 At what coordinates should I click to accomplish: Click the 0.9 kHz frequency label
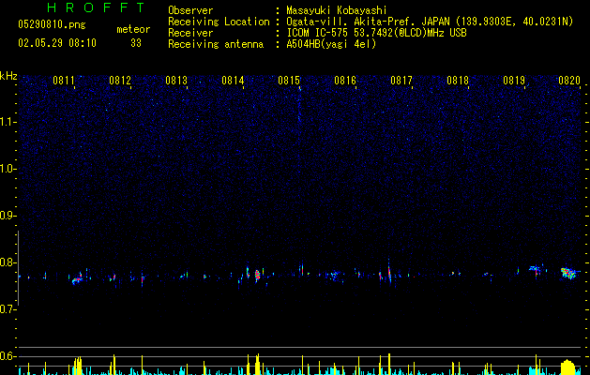pyautogui.click(x=8, y=216)
